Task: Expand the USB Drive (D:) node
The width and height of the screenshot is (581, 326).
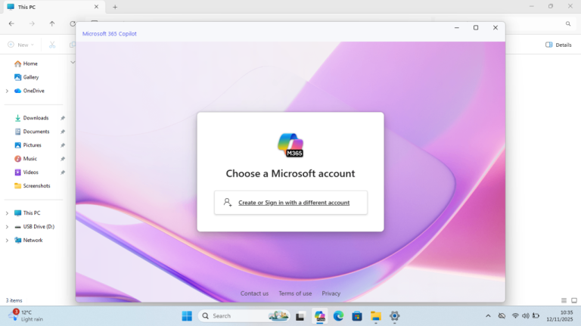Action: (x=7, y=227)
